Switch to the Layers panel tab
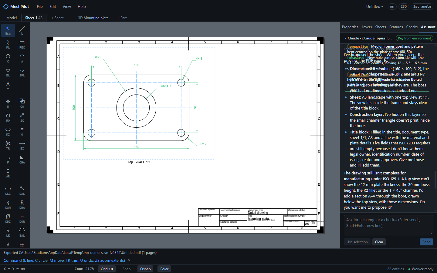Viewport: 437px width, 273px height. pyautogui.click(x=367, y=27)
